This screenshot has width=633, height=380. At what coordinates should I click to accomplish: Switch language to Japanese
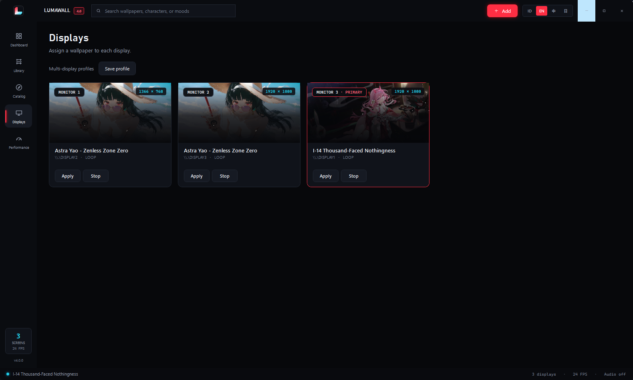[x=566, y=11]
